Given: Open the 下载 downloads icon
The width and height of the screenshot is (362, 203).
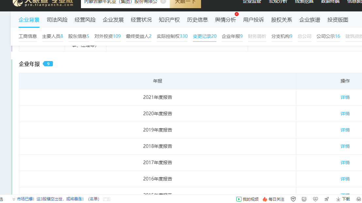Looking at the screenshot, I should coord(338,199).
